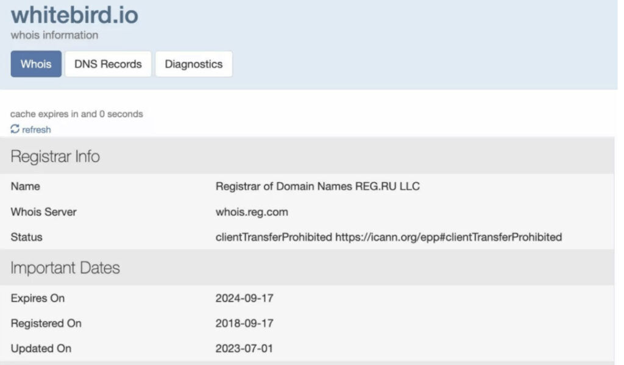The height and width of the screenshot is (365, 624).
Task: Click the 'Registered On' row label
Action: click(x=46, y=324)
